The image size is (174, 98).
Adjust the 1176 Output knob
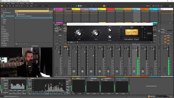(96, 33)
